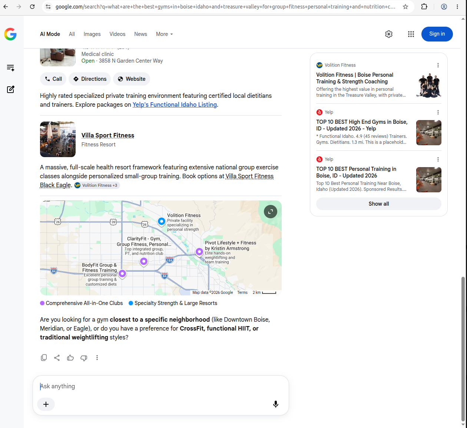The image size is (467, 428).
Task: Click Specialty Strength & Large Resorts blue legend dot
Action: 131,303
